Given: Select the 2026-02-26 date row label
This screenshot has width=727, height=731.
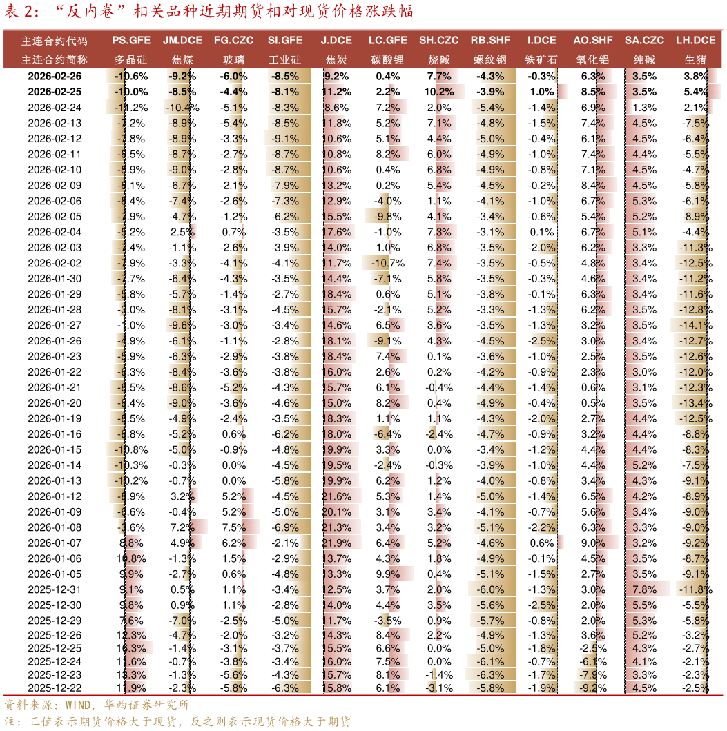Looking at the screenshot, I should [x=55, y=77].
